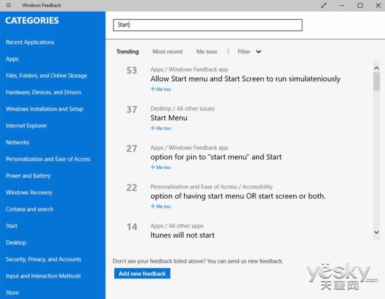Open the hamburger menu icon
The image size is (385, 299).
click(8, 5)
